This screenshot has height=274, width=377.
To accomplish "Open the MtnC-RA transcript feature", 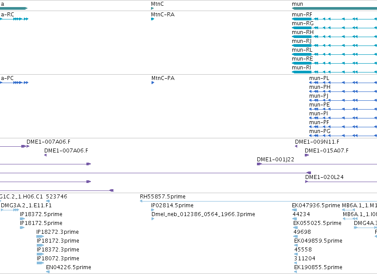I will 152,19.
